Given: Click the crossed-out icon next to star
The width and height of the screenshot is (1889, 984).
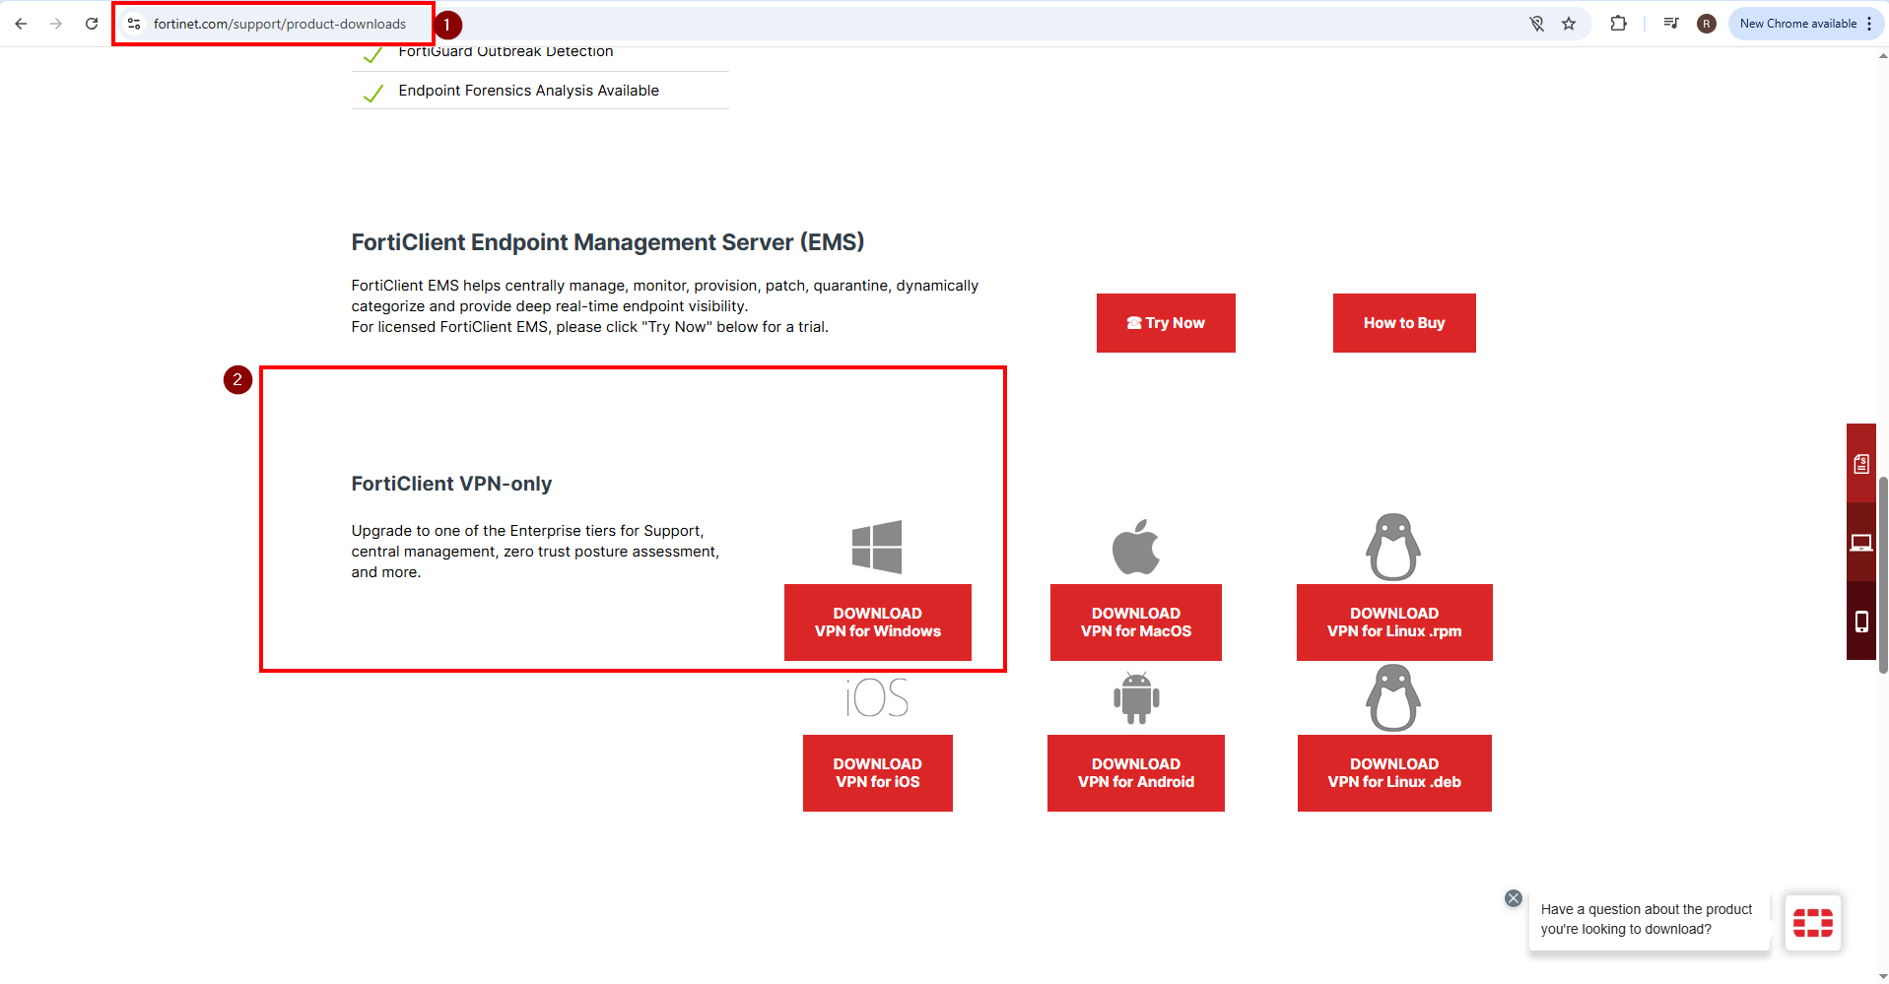Looking at the screenshot, I should (x=1536, y=24).
